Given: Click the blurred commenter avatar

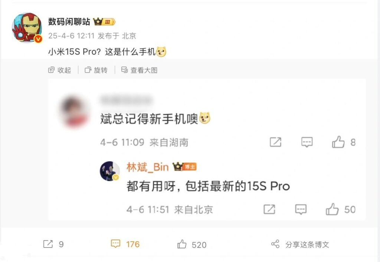Looking at the screenshot, I should click(74, 112).
